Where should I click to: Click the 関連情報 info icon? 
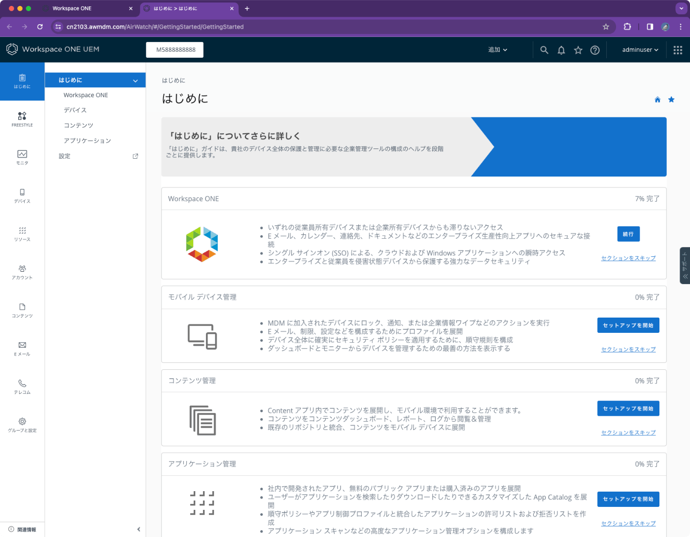11,529
